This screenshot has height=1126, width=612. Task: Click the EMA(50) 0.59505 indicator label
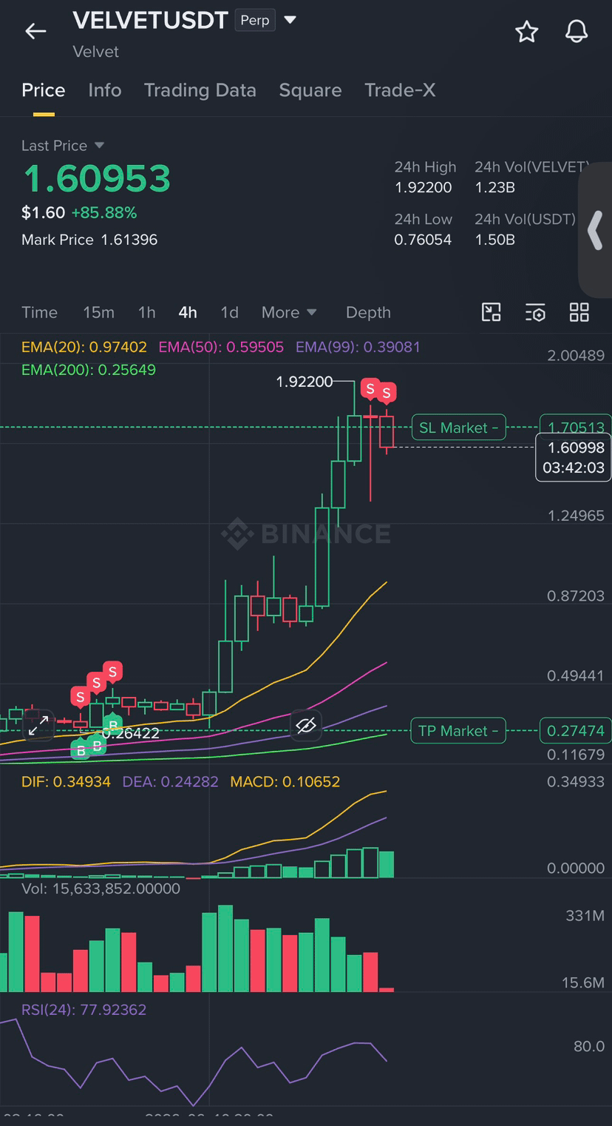(x=221, y=347)
